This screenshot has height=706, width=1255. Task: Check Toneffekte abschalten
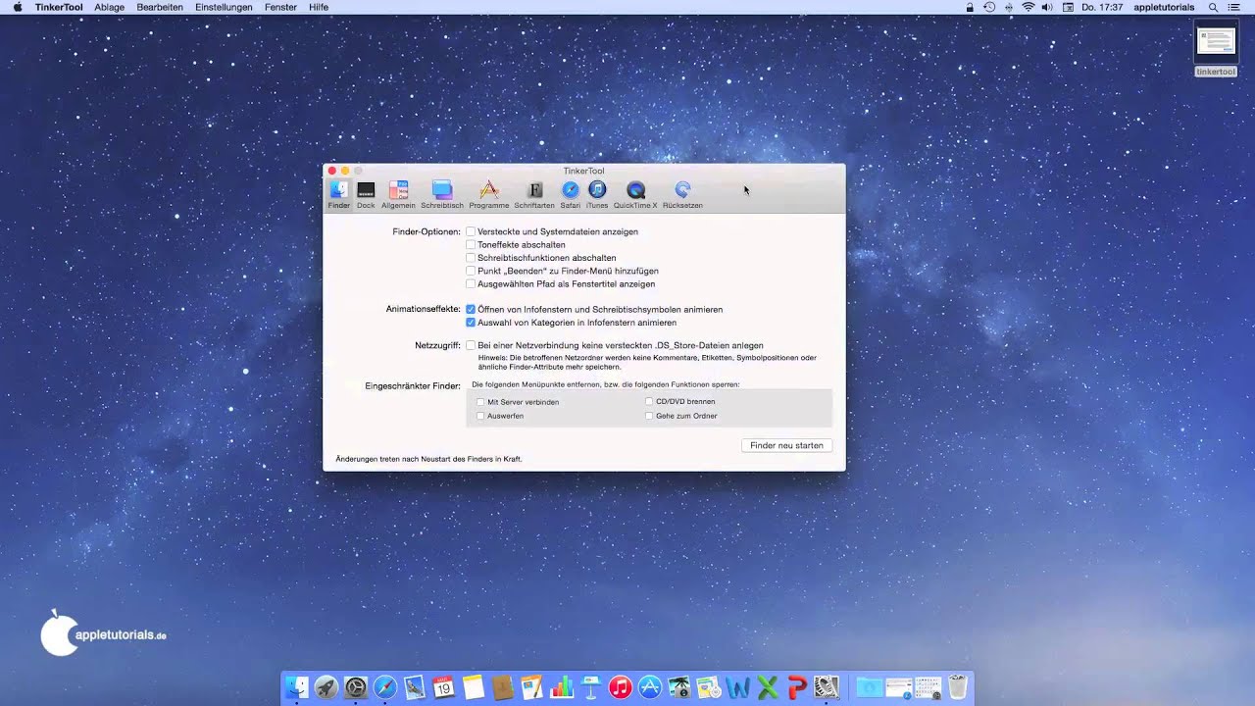(x=471, y=244)
